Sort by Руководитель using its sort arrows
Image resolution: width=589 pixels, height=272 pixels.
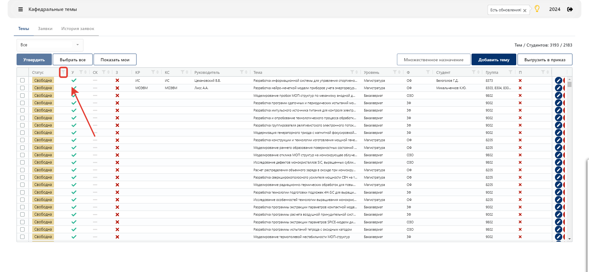[x=246, y=72]
